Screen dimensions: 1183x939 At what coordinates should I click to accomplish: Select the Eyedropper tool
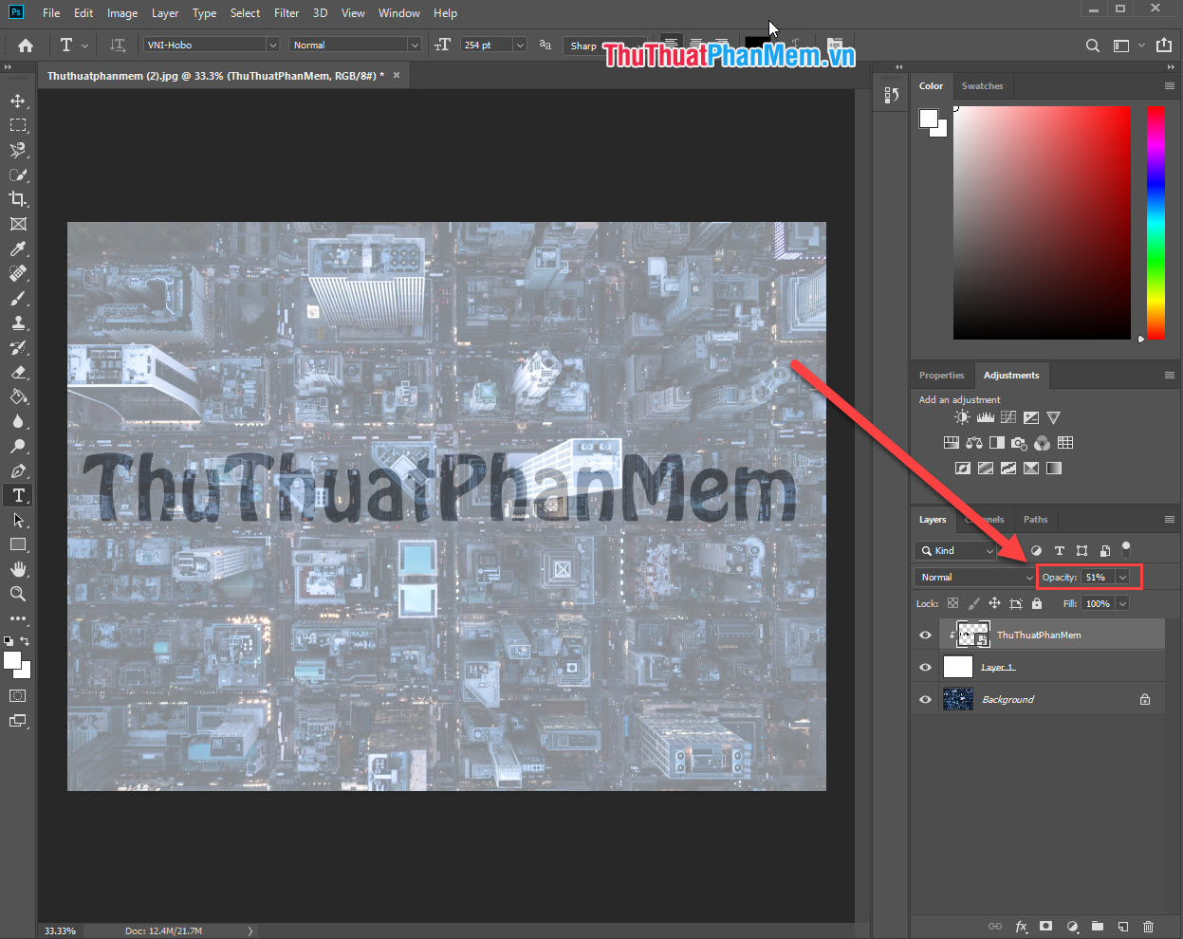pos(18,249)
